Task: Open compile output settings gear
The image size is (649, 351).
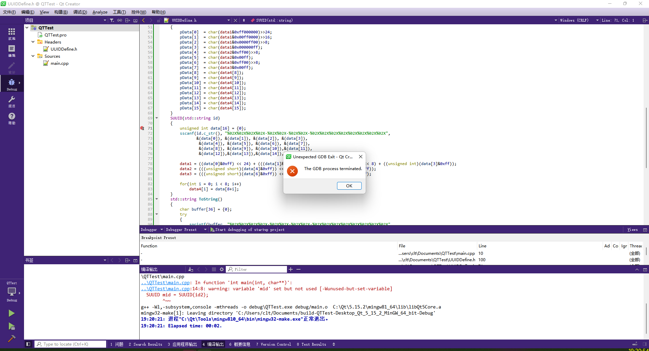Action: (222, 269)
